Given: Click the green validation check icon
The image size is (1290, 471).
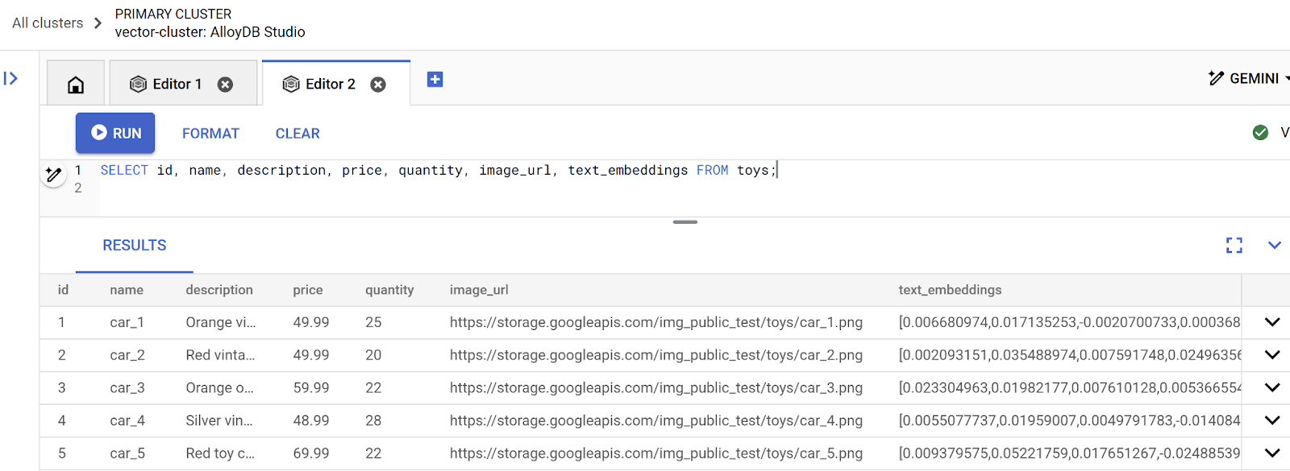Looking at the screenshot, I should pos(1260,133).
